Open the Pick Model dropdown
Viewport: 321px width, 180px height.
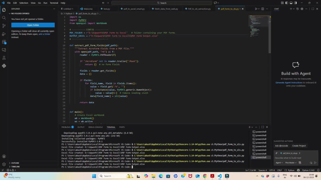(x=291, y=163)
